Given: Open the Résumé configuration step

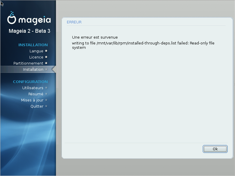Looking at the screenshot, I should [x=36, y=94].
